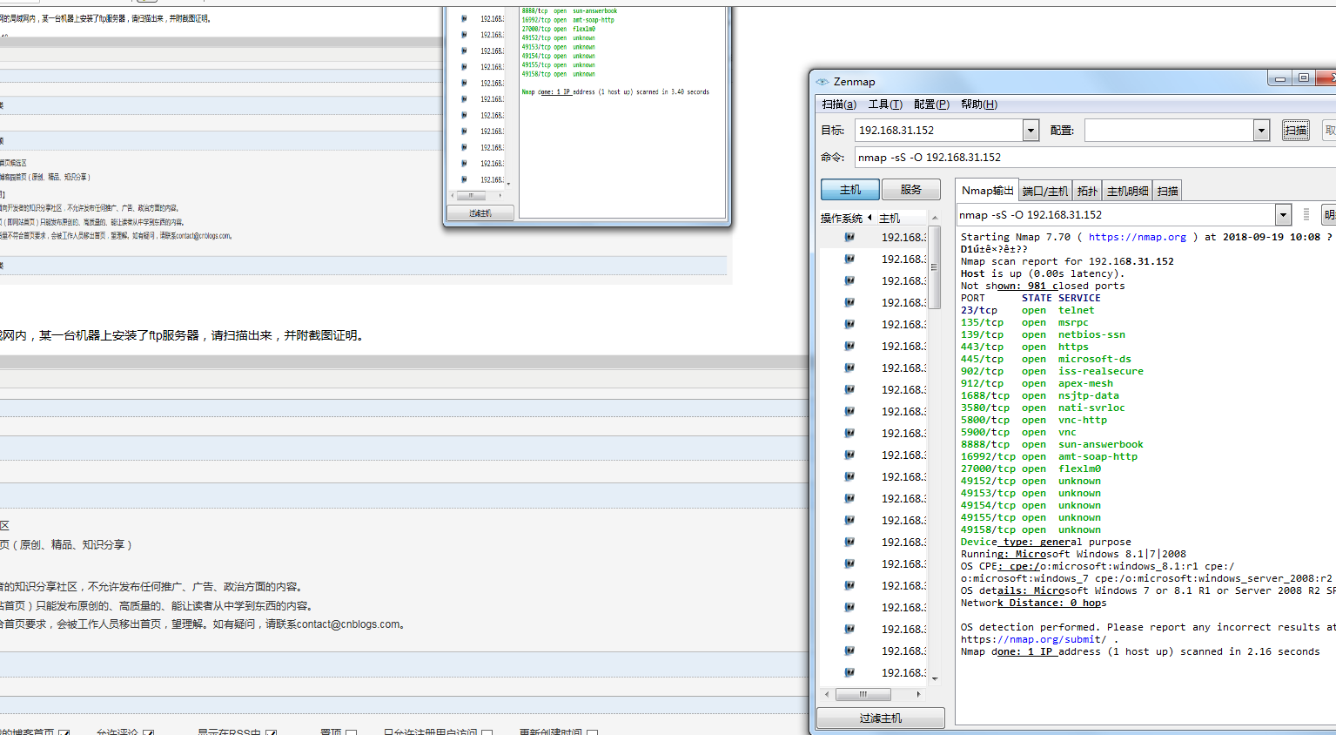This screenshot has width=1336, height=735.
Task: Click the 'Network Distance: 0 hops' line
Action: (1034, 603)
